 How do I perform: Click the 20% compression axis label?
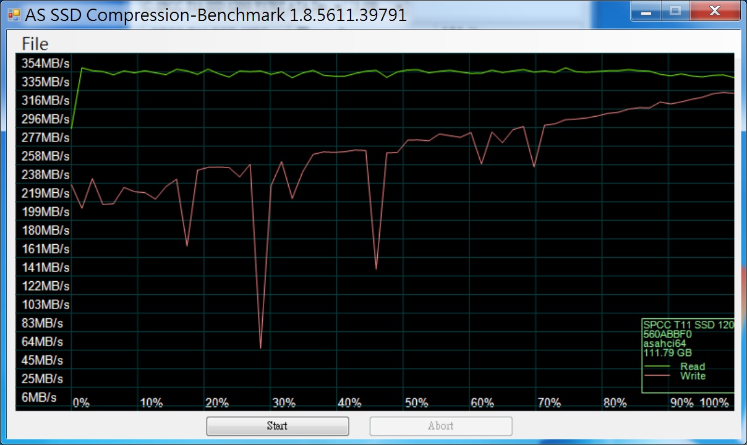(x=217, y=403)
